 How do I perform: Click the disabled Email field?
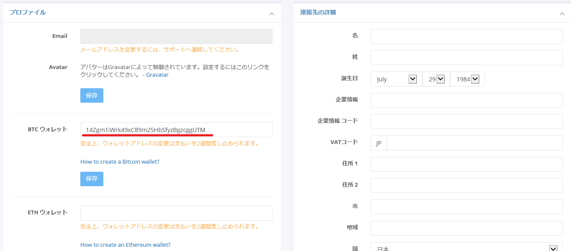point(176,36)
